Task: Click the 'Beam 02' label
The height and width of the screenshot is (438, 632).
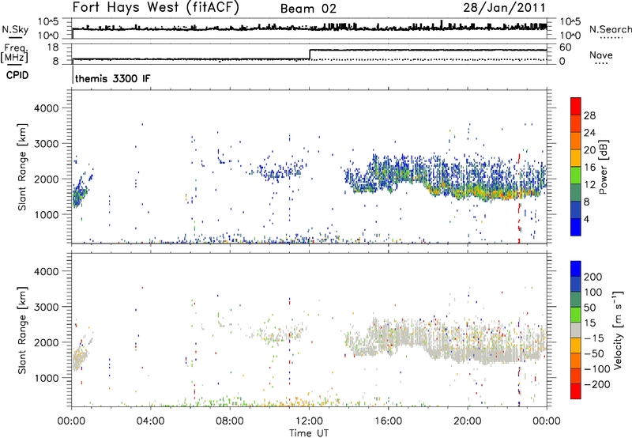Action: pos(308,9)
